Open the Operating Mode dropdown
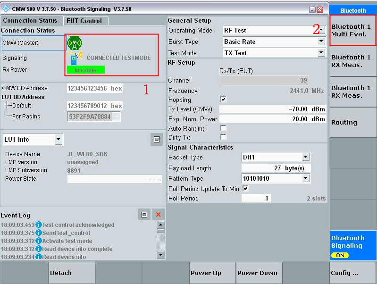The width and height of the screenshot is (377, 284). tap(321, 30)
